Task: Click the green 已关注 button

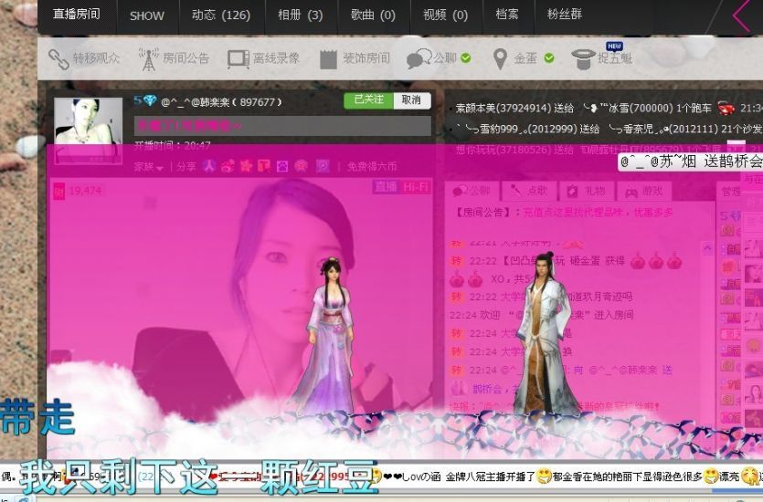Action: [x=368, y=100]
